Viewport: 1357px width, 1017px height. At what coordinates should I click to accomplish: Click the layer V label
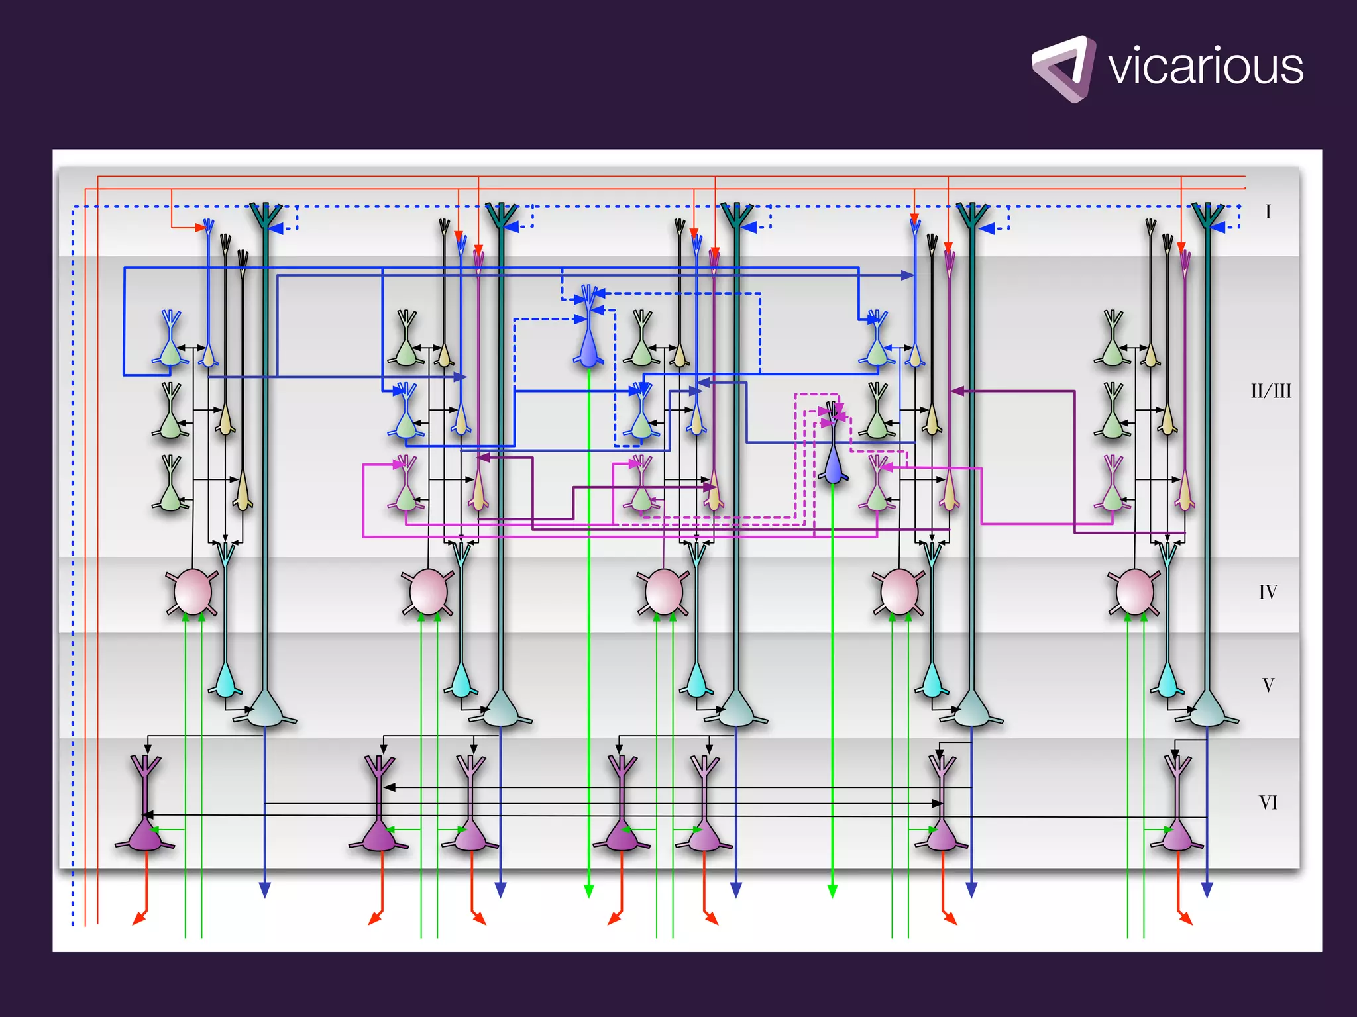1268,685
